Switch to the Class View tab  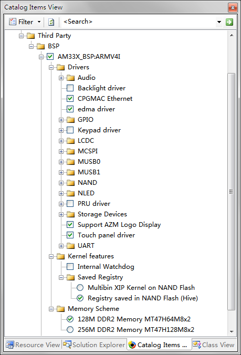click(214, 344)
